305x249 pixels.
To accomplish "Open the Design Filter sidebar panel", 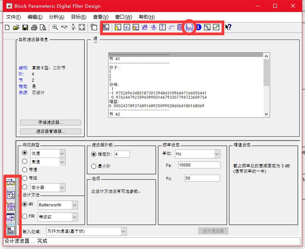I will click(x=11, y=230).
